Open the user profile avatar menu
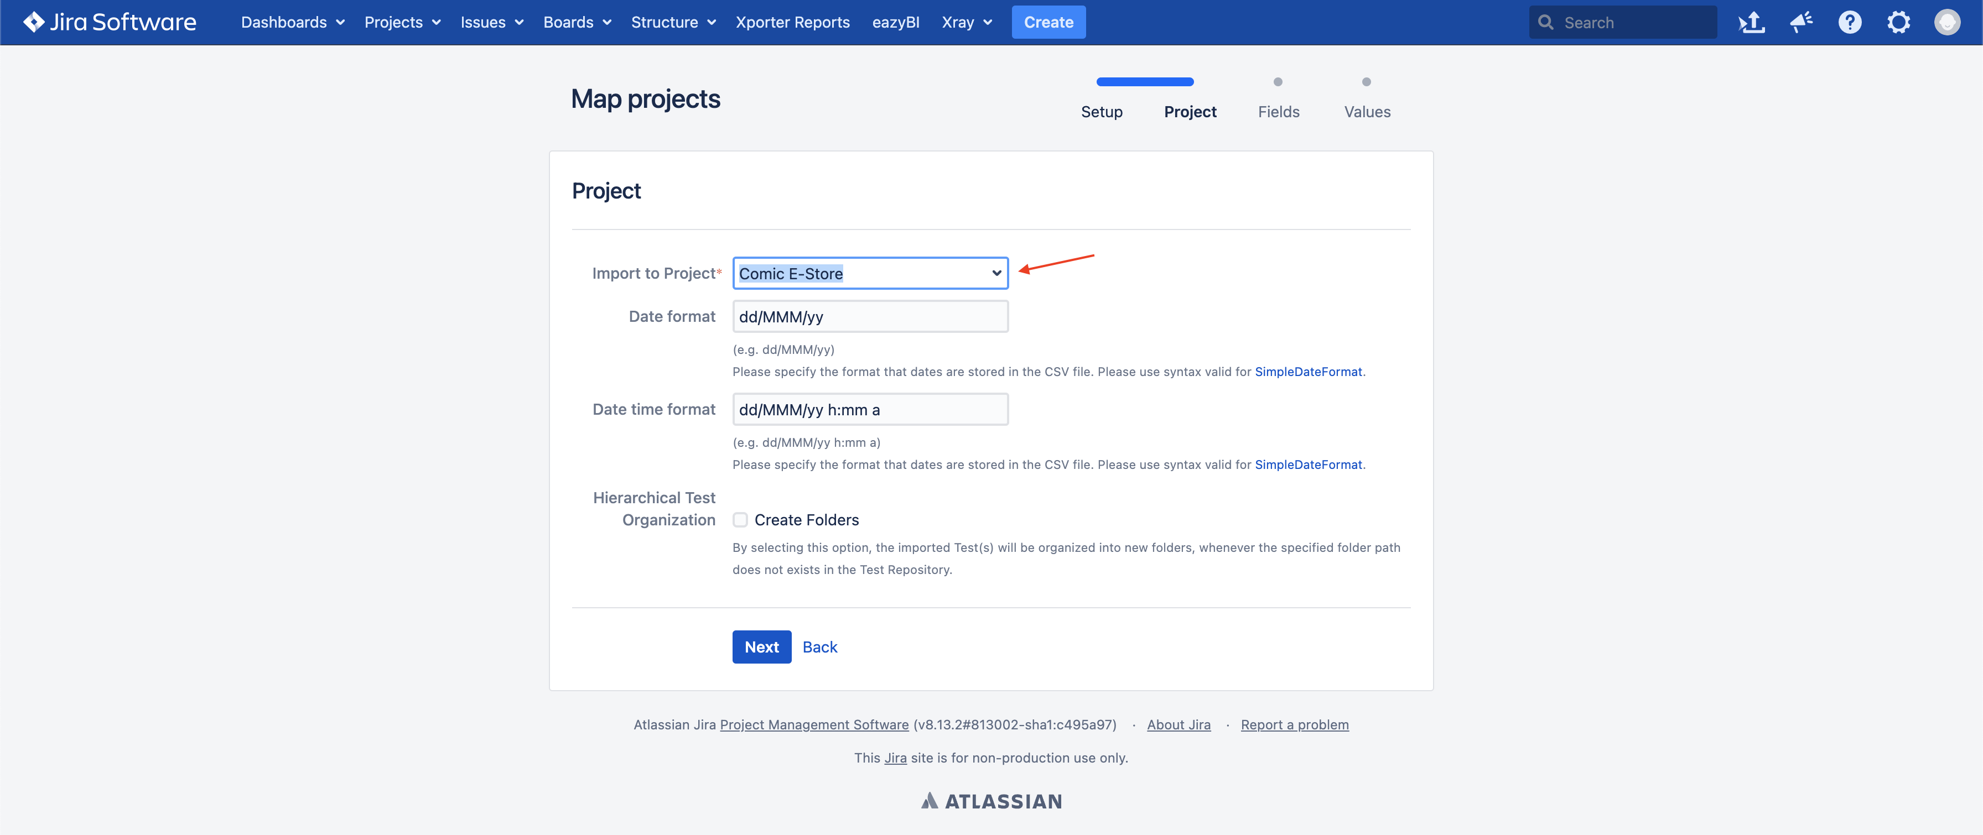This screenshot has width=1983, height=835. coord(1947,22)
